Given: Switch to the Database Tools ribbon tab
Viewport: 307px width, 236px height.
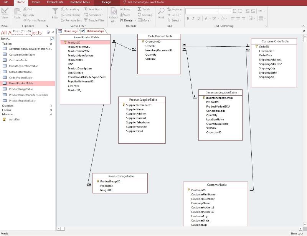Looking at the screenshot, I should point(80,2).
